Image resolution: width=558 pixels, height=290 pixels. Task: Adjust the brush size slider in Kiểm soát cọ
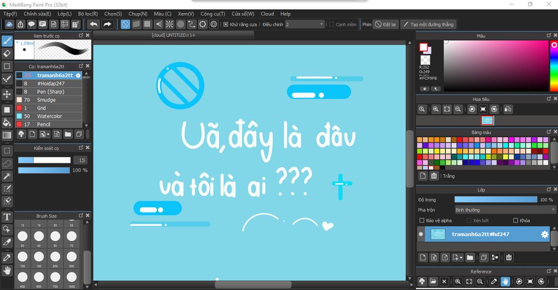44,161
